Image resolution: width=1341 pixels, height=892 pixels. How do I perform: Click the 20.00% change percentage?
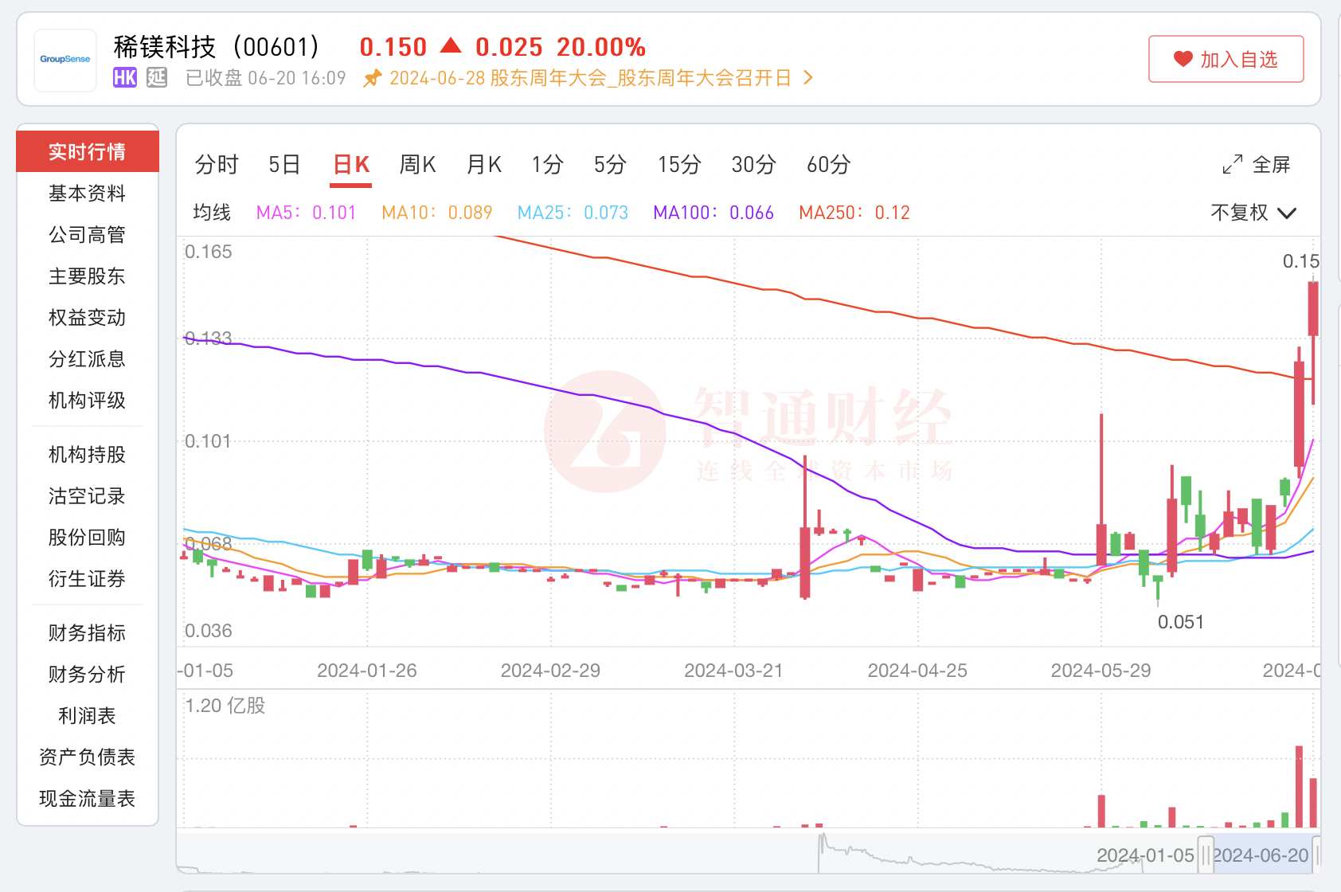point(601,47)
